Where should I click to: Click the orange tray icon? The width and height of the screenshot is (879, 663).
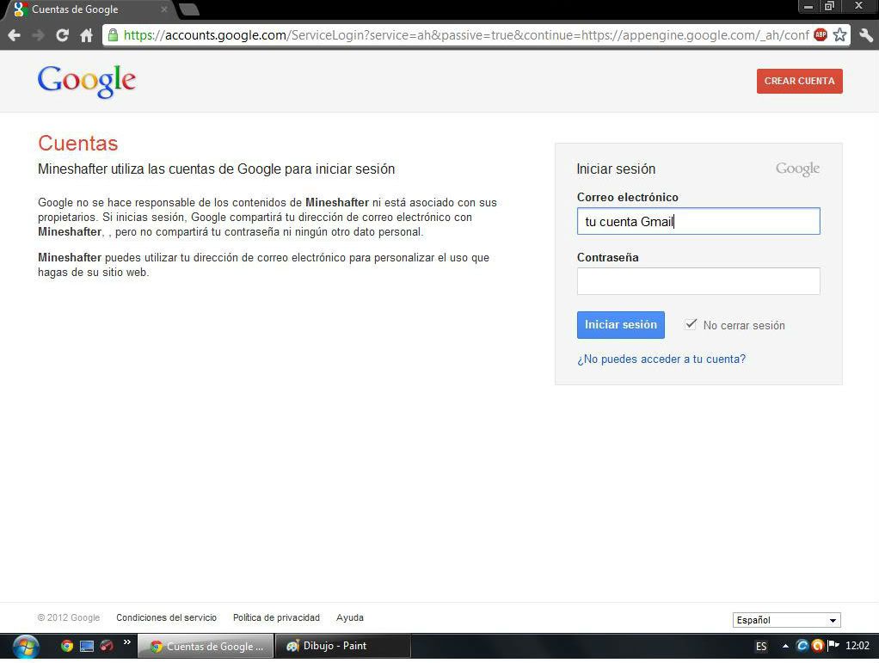[x=818, y=646]
